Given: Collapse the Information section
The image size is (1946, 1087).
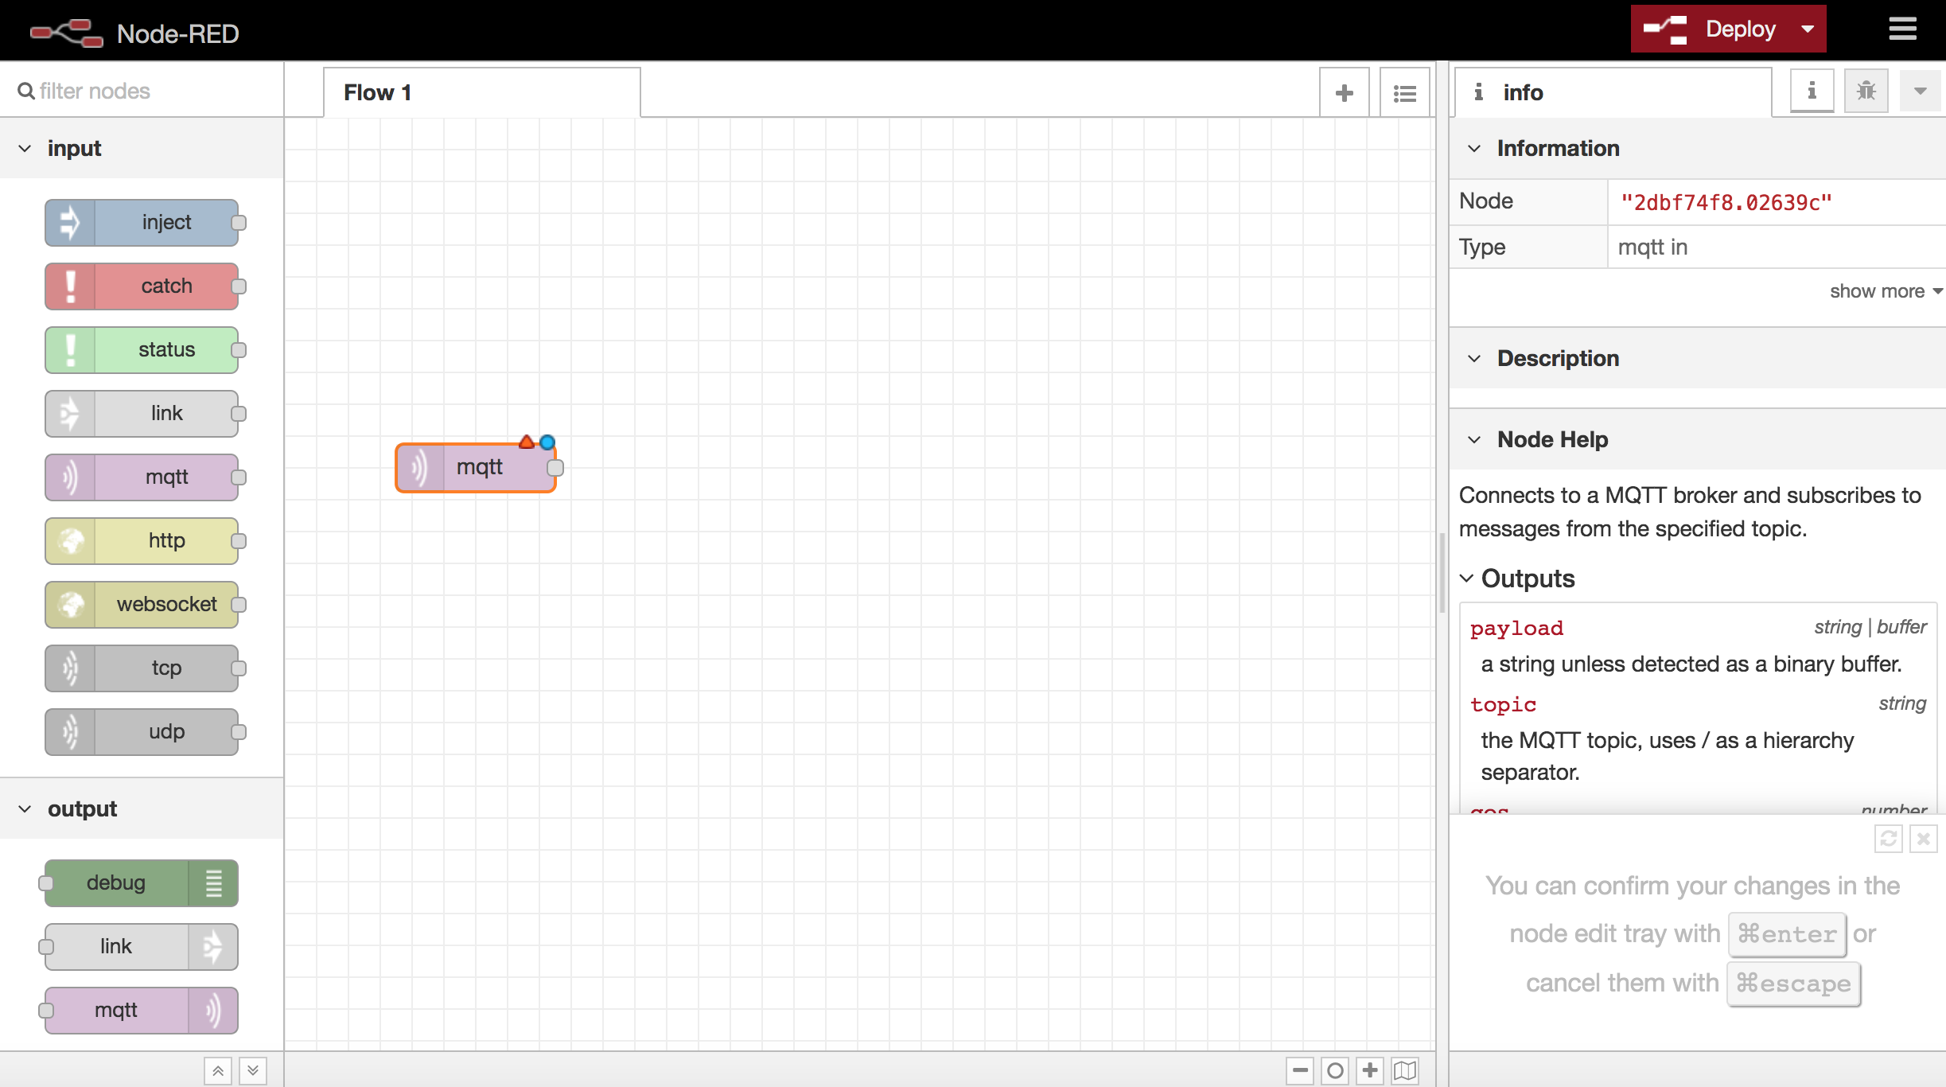Looking at the screenshot, I should [x=1697, y=149].
